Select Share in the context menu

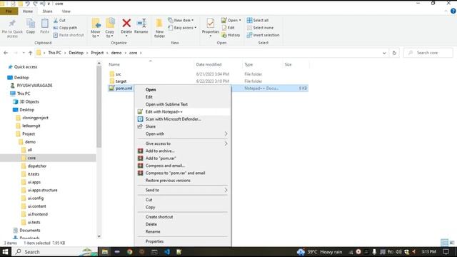(183, 126)
